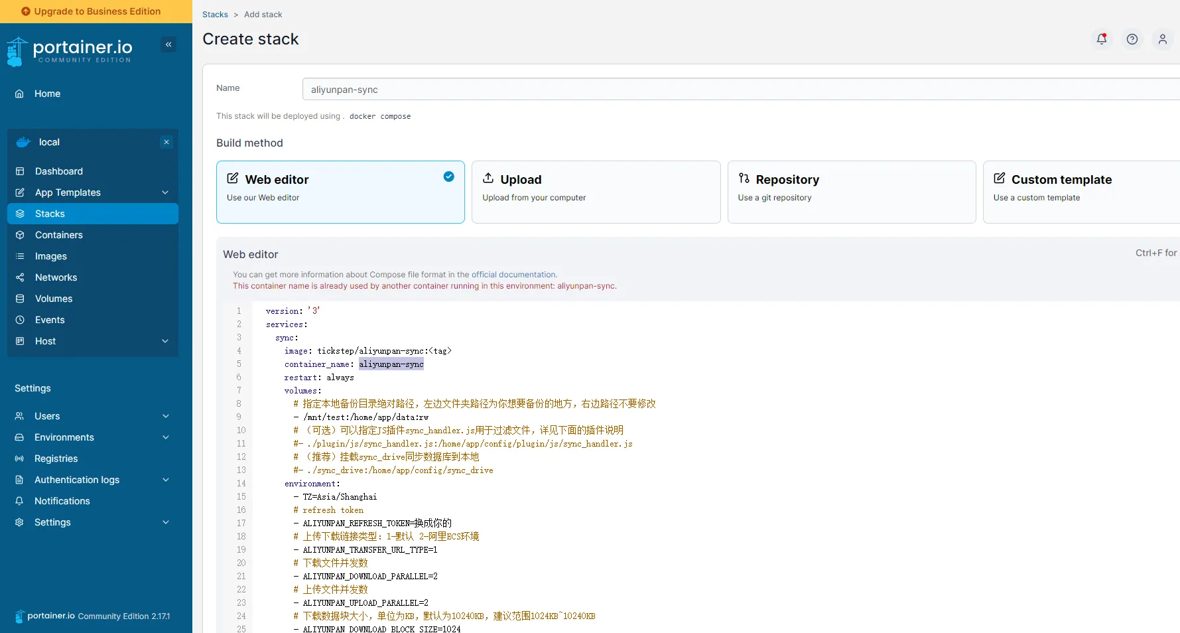This screenshot has height=633, width=1180.
Task: Expand the Users submenu chevron
Action: (166, 416)
